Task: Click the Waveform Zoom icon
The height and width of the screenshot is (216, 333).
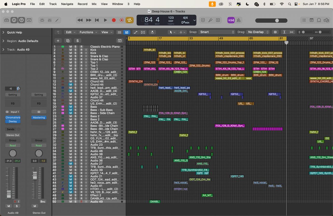Action: (276, 32)
